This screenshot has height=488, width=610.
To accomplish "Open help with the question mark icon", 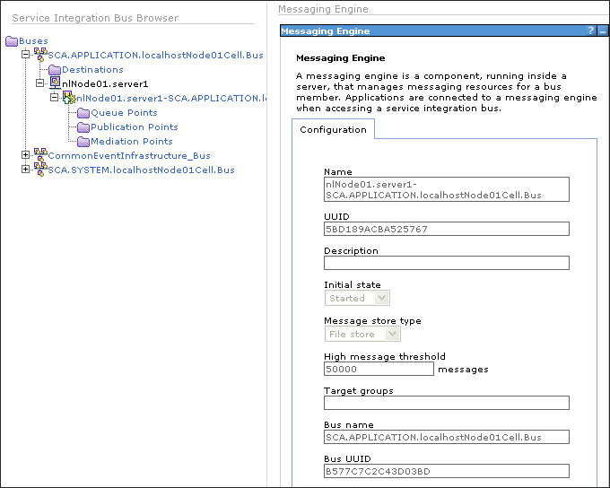I will (590, 30).
